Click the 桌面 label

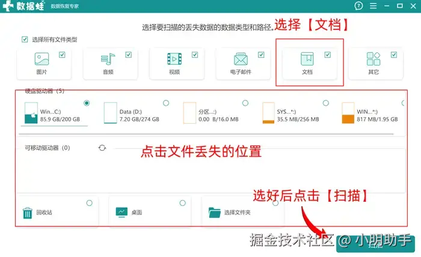click(x=137, y=213)
